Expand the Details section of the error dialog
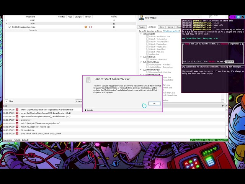The width and height of the screenshot is (245, 184). [89, 110]
